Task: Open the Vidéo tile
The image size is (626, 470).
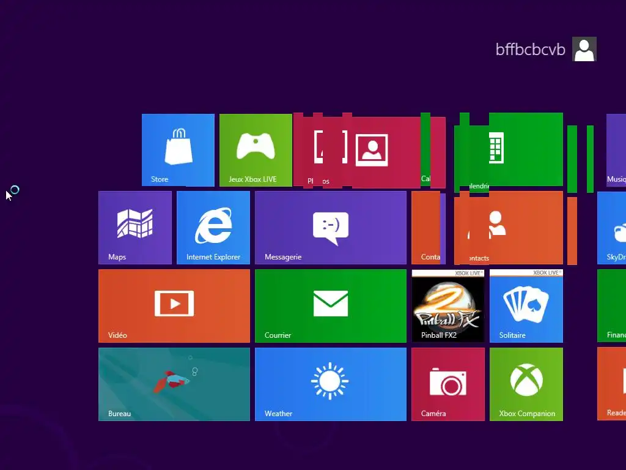Action: coord(174,306)
